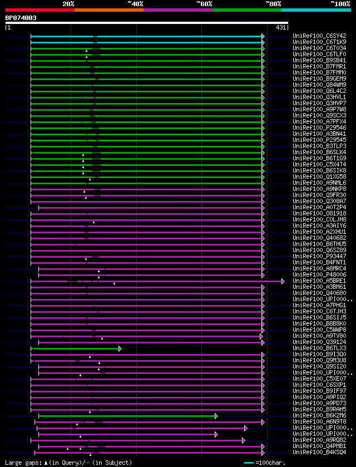Click the orange ~40% identity legend segment
This screenshot has height=467, width=356.
[109, 10]
